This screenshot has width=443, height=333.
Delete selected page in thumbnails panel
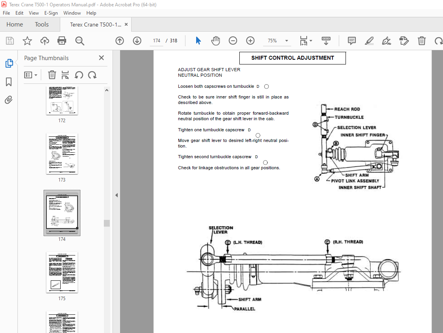(52, 75)
